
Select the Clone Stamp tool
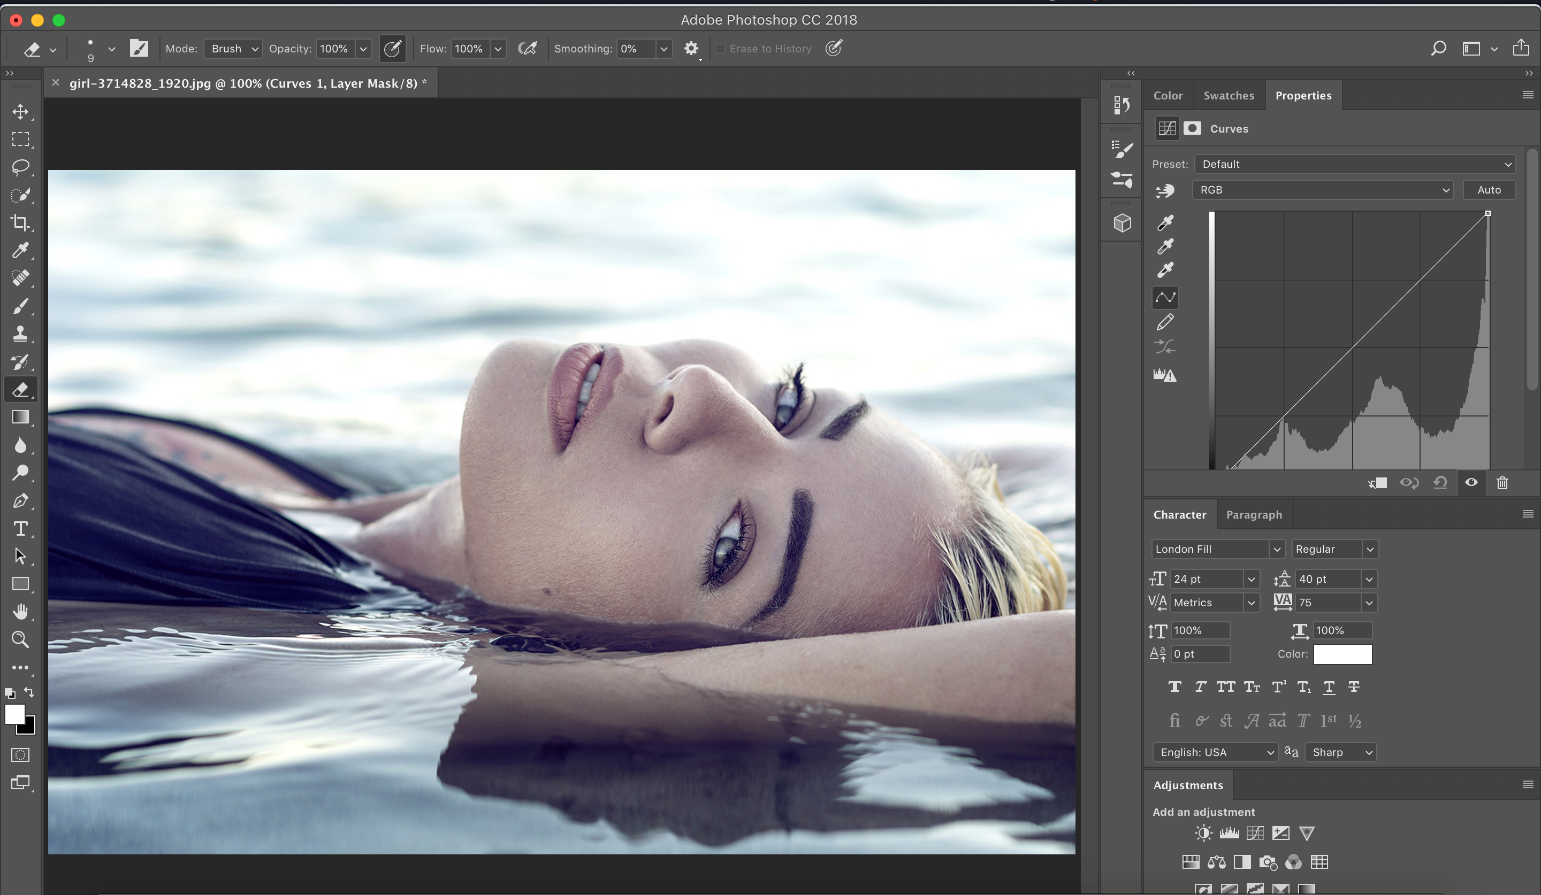click(x=20, y=334)
